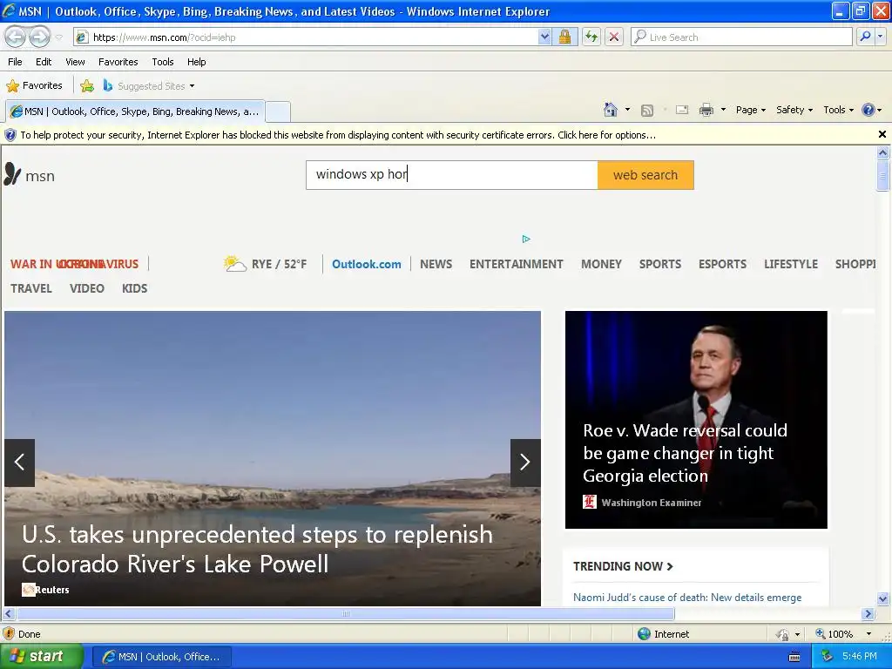Click the orange web search button

pos(645,174)
